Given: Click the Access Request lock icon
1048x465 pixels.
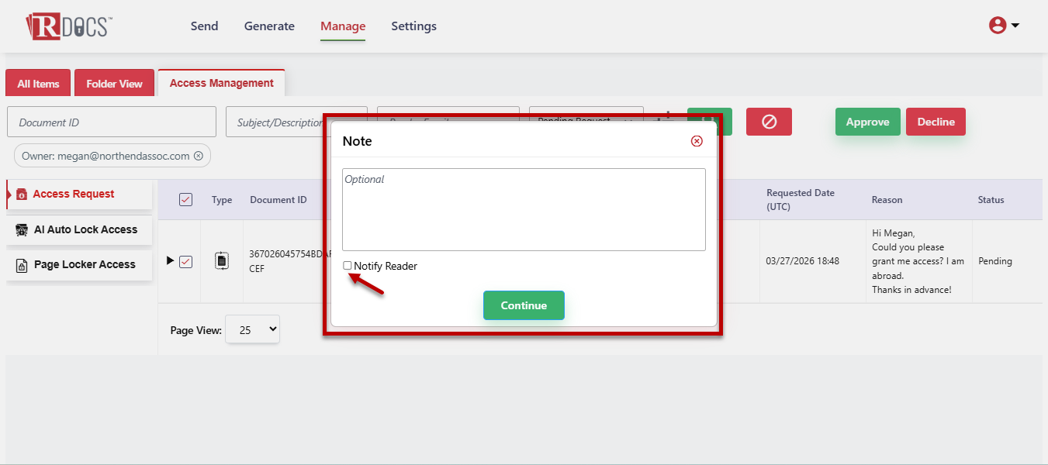Looking at the screenshot, I should pyautogui.click(x=22, y=195).
